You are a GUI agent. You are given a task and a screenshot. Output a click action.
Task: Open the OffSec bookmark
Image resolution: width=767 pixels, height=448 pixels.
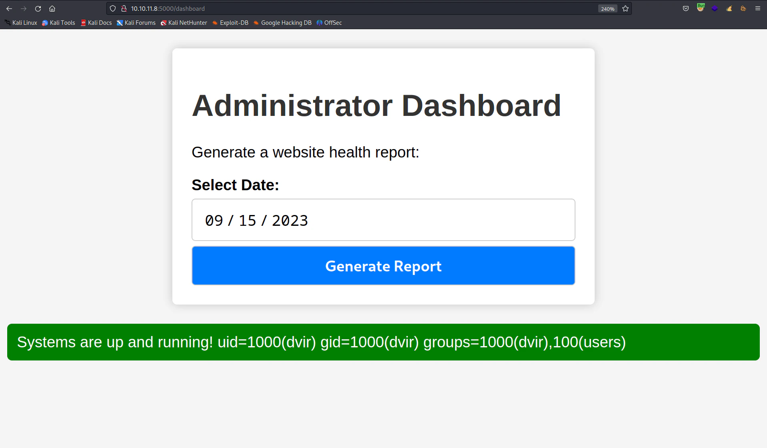(x=329, y=23)
